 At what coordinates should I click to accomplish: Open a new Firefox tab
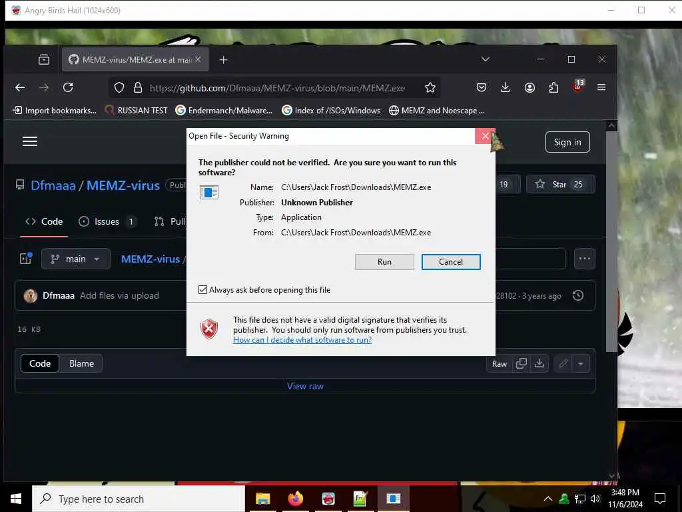click(224, 59)
